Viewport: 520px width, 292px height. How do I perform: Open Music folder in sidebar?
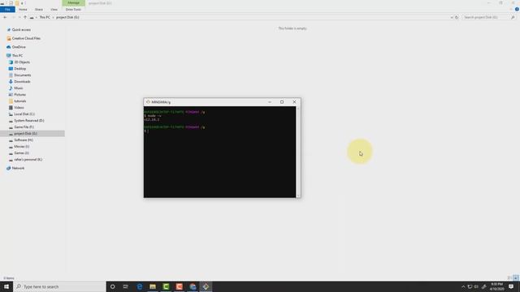click(18, 88)
